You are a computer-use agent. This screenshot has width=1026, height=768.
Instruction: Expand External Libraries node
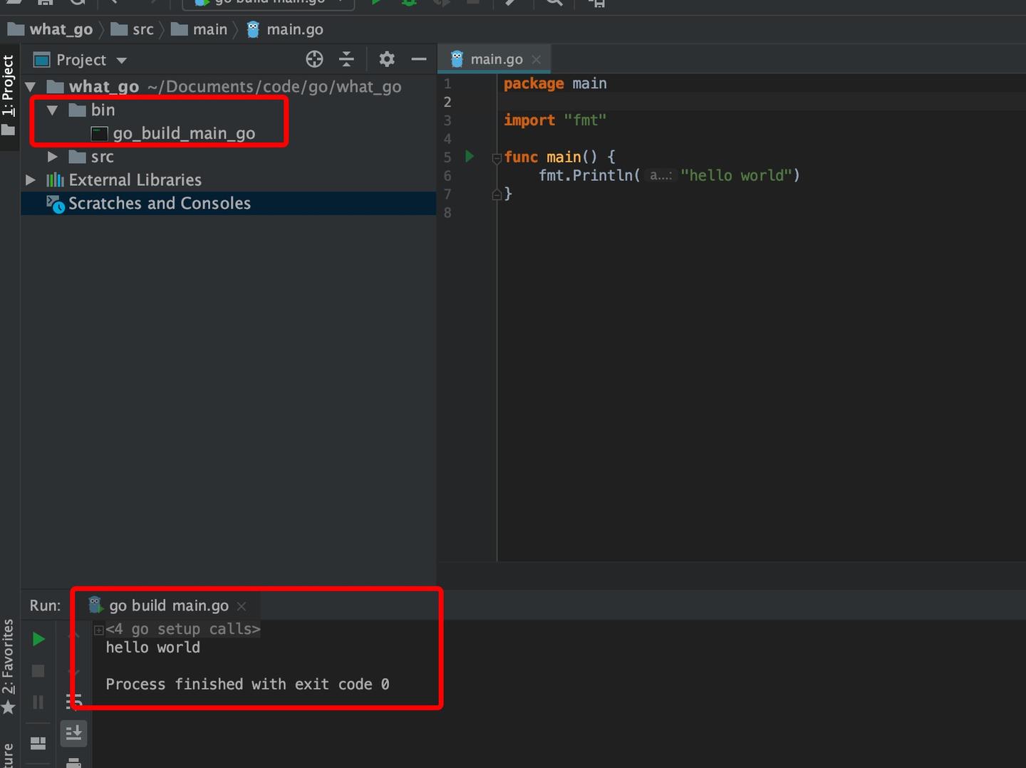[31, 180]
